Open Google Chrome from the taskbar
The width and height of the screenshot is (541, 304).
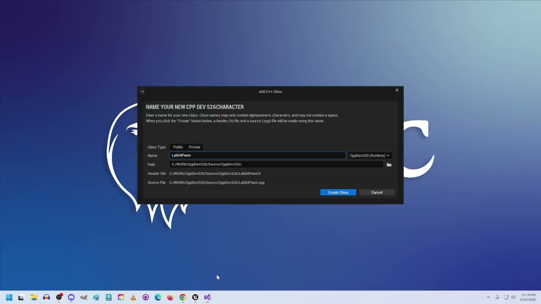183,297
